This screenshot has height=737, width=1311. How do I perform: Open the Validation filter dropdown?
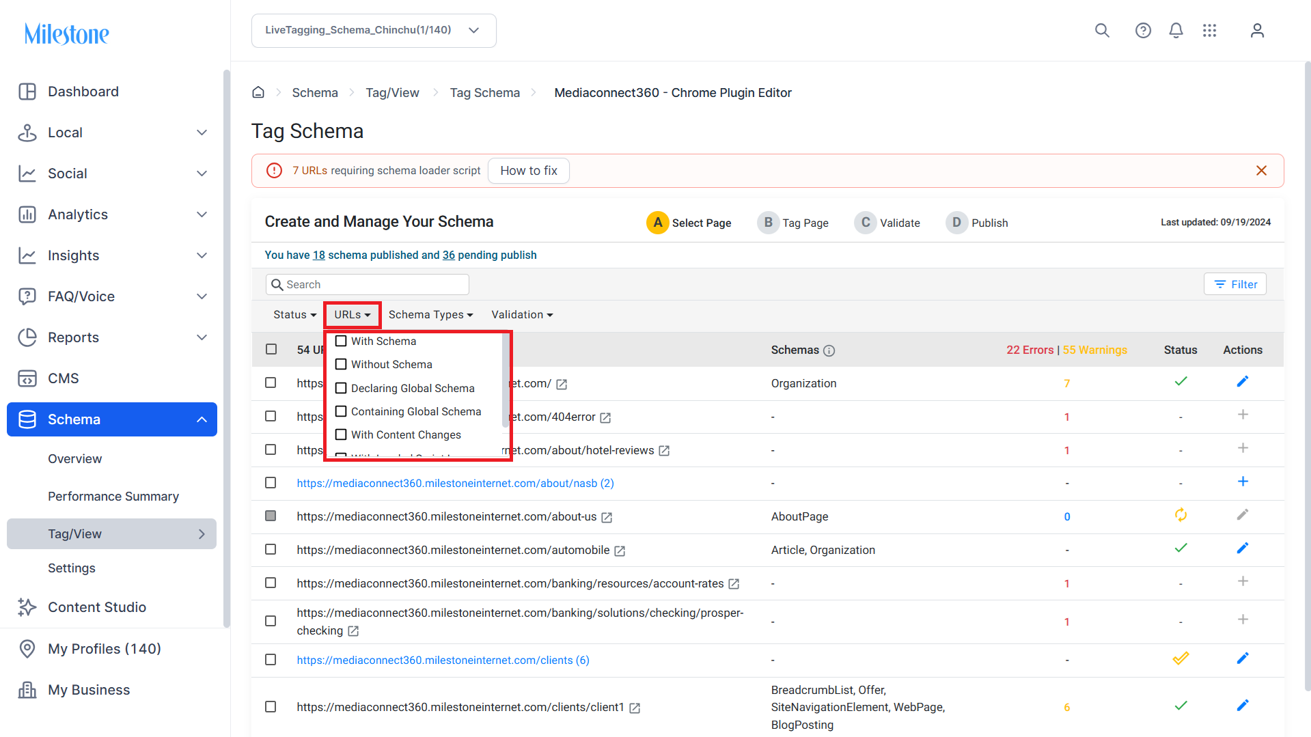[522, 315]
